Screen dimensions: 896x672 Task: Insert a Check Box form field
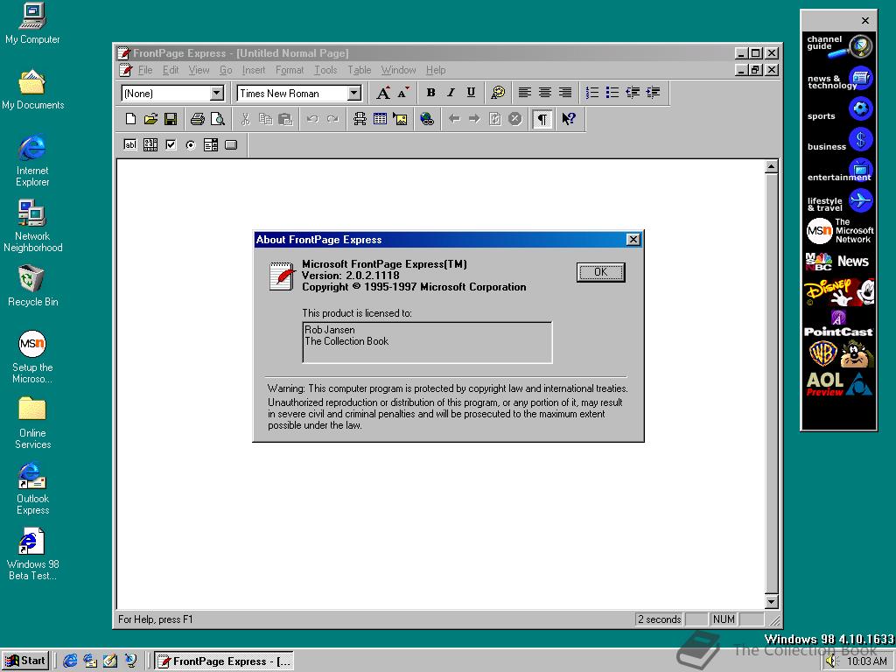pyautogui.click(x=171, y=144)
